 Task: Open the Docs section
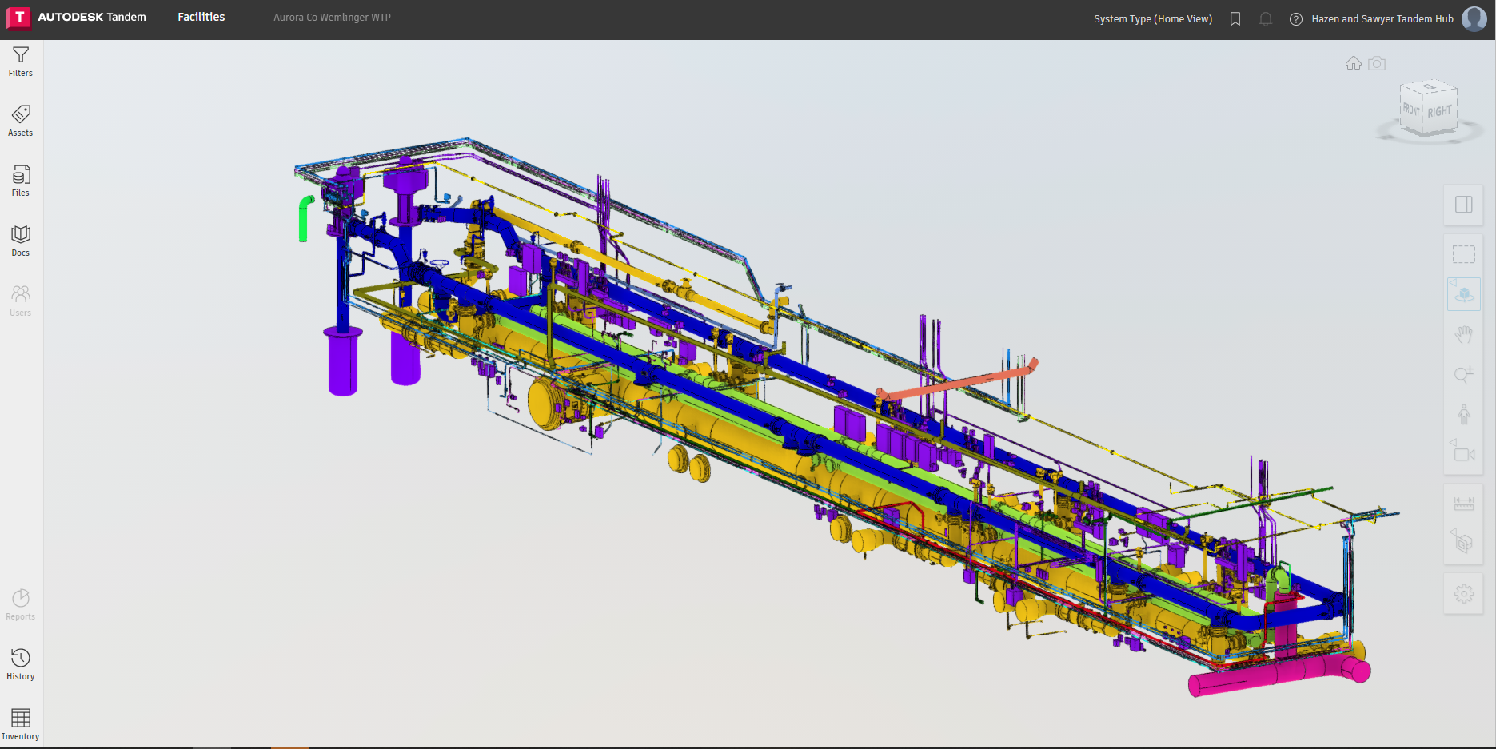(21, 241)
